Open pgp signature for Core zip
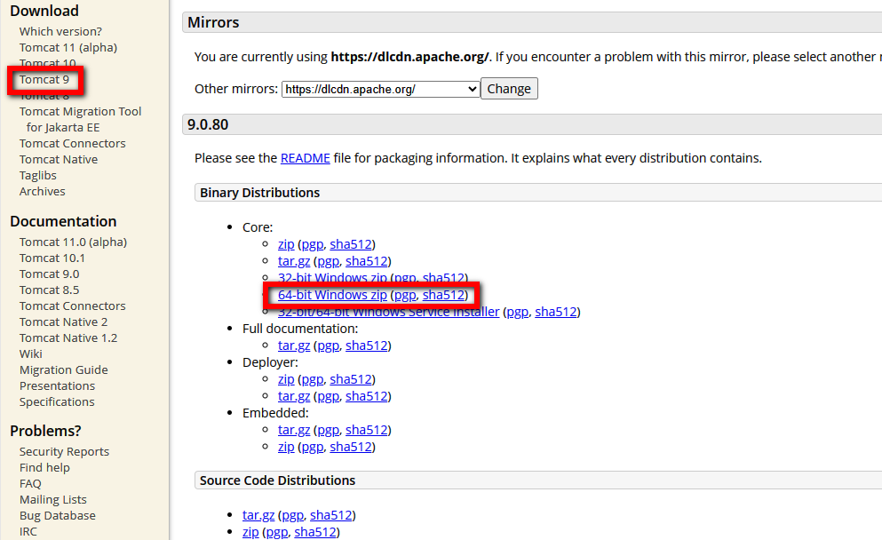The height and width of the screenshot is (540, 882). [313, 244]
